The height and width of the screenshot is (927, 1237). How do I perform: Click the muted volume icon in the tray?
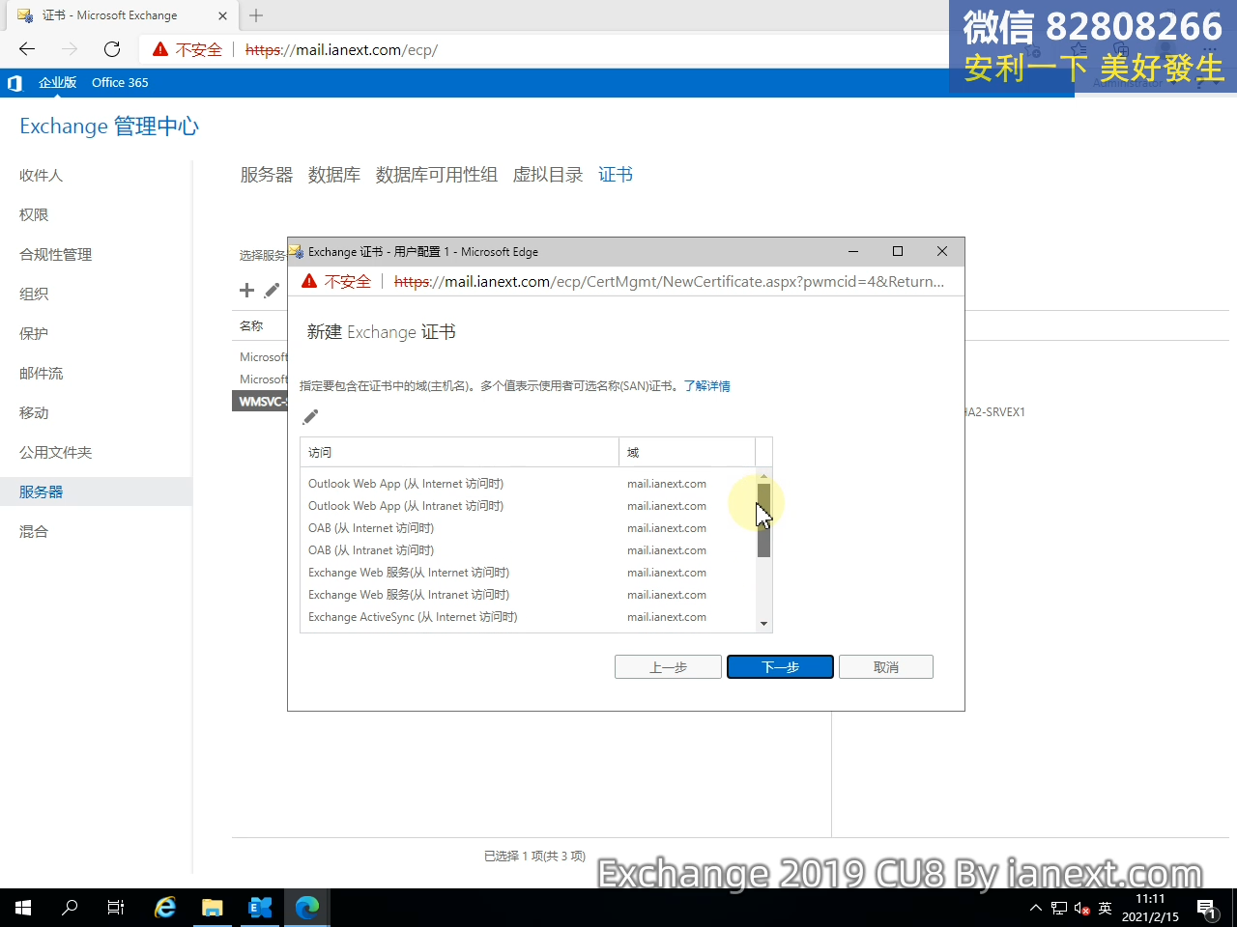click(x=1082, y=908)
